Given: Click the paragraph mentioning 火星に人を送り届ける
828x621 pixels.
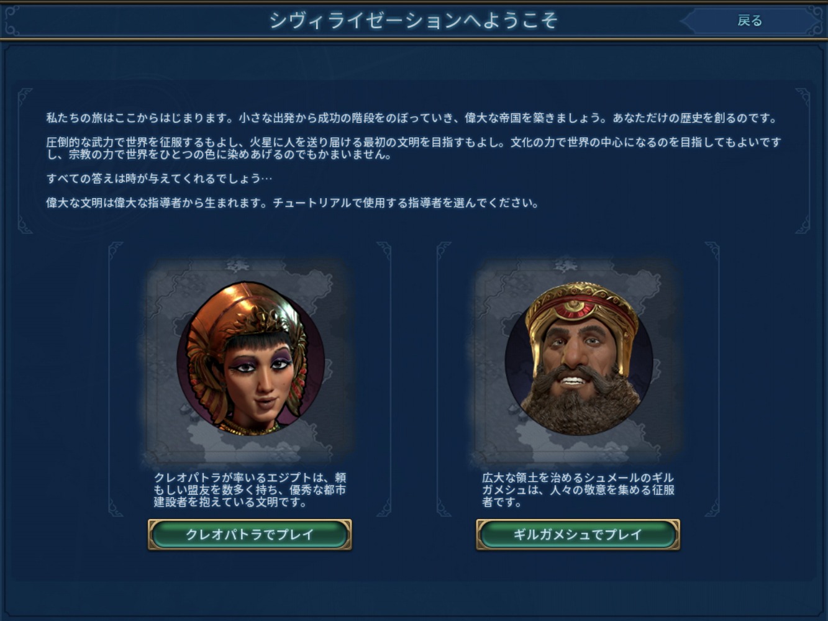Looking at the screenshot, I should point(414,148).
